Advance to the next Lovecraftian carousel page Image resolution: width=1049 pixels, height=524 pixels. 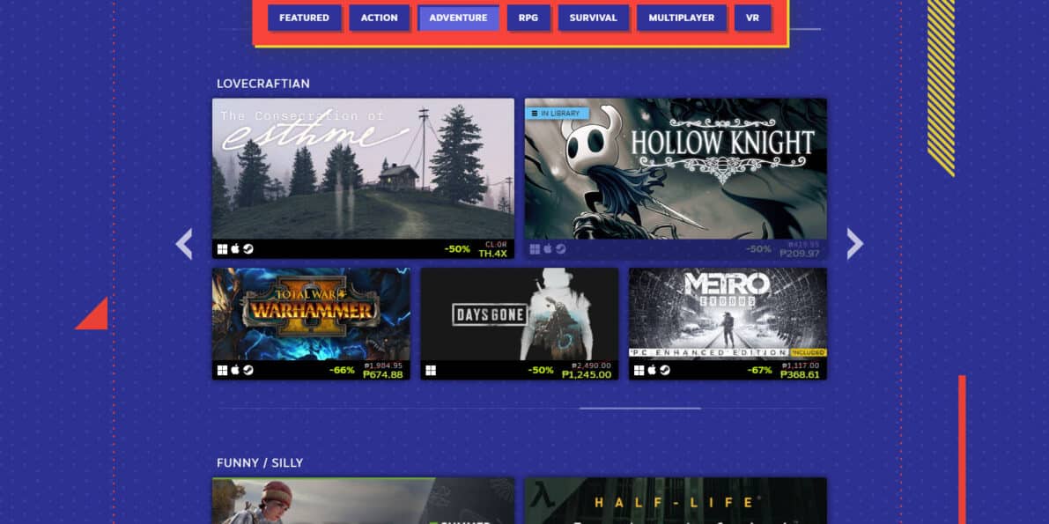(x=855, y=244)
